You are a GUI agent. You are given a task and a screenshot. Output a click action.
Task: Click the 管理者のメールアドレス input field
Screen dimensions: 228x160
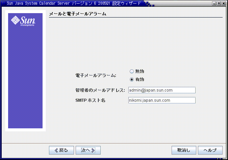click(162, 90)
